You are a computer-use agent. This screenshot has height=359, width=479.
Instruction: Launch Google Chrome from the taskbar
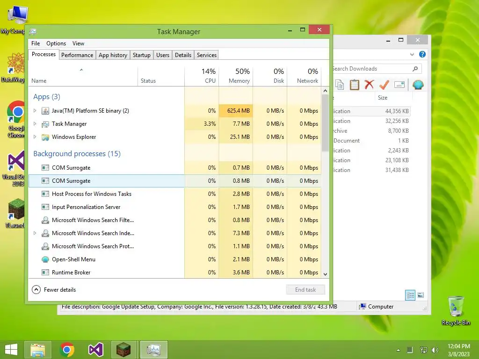coord(67,350)
